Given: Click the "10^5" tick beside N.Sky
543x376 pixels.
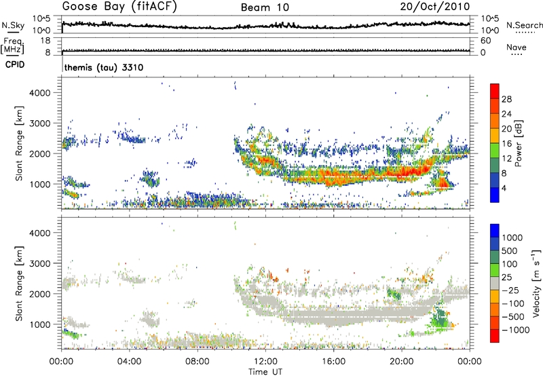Looking at the screenshot, I should click(41, 19).
